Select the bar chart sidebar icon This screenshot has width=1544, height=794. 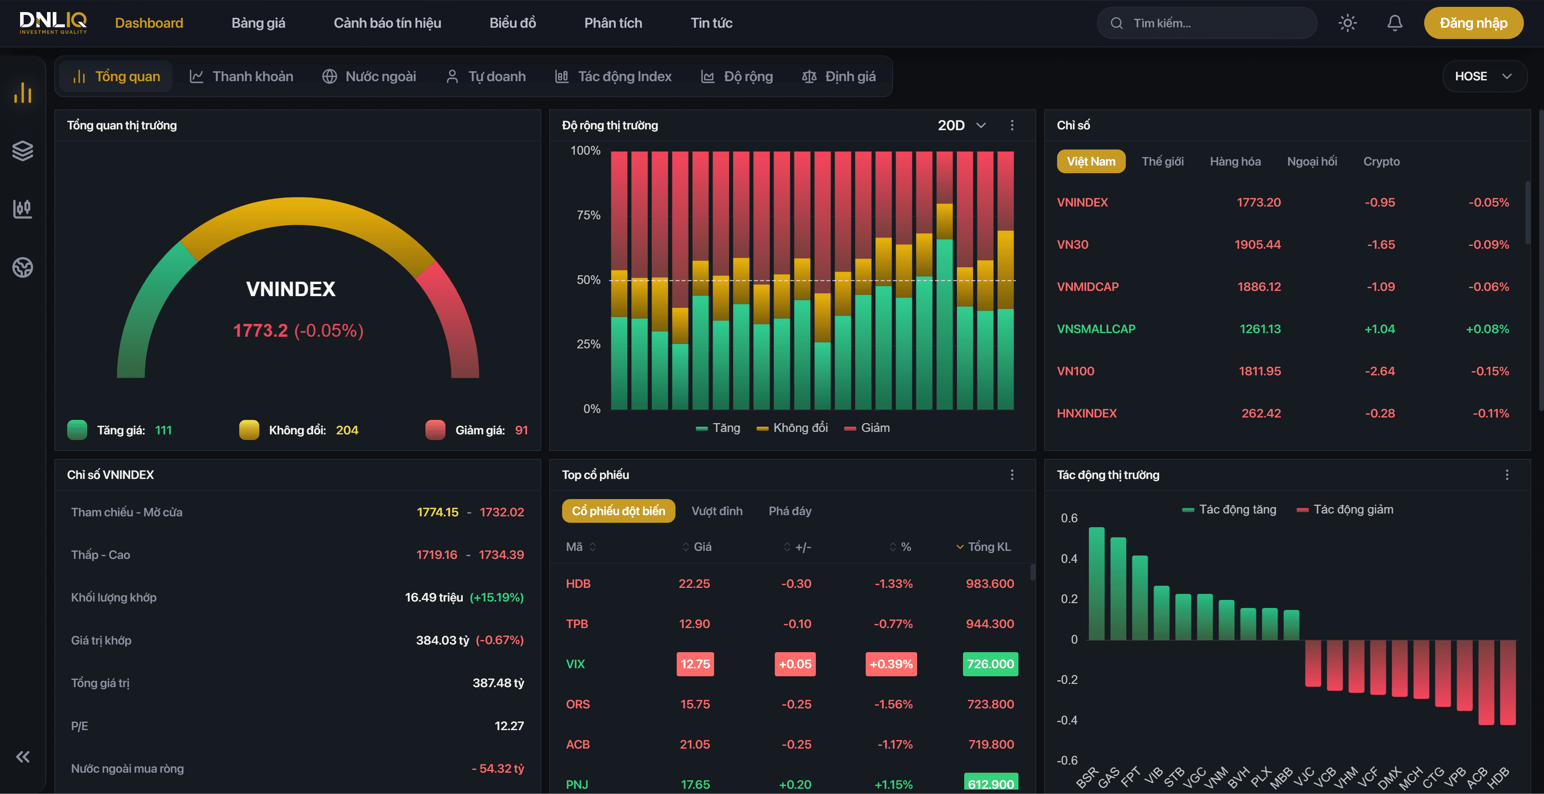(23, 93)
